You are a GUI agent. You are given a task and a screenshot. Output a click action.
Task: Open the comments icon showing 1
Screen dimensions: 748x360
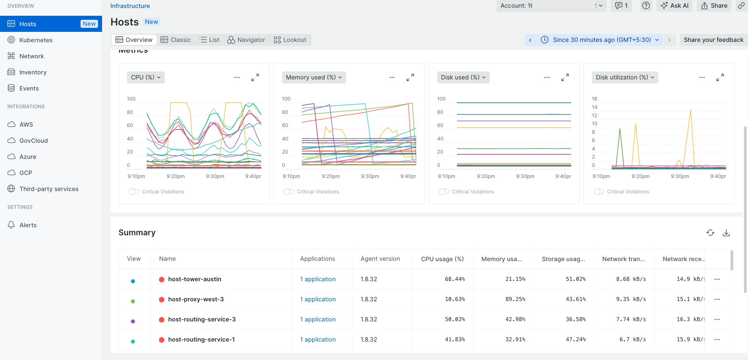[x=621, y=6]
